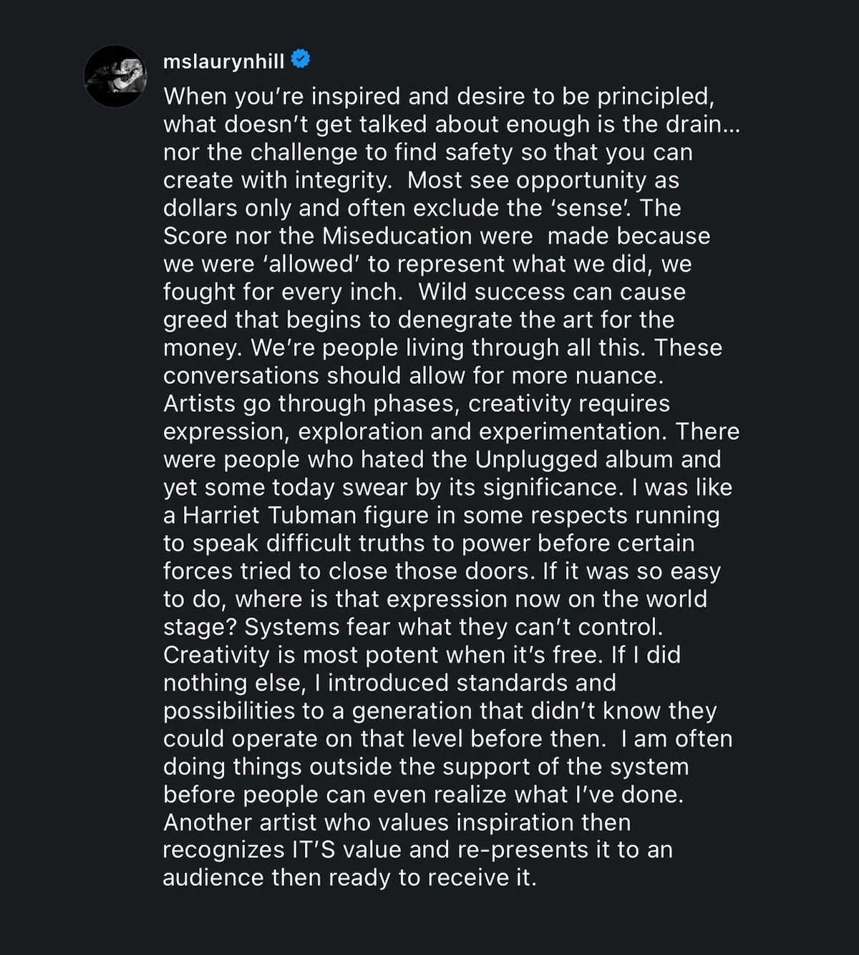
Task: Click the word 'Miseducation' in the caption
Action: [x=397, y=236]
